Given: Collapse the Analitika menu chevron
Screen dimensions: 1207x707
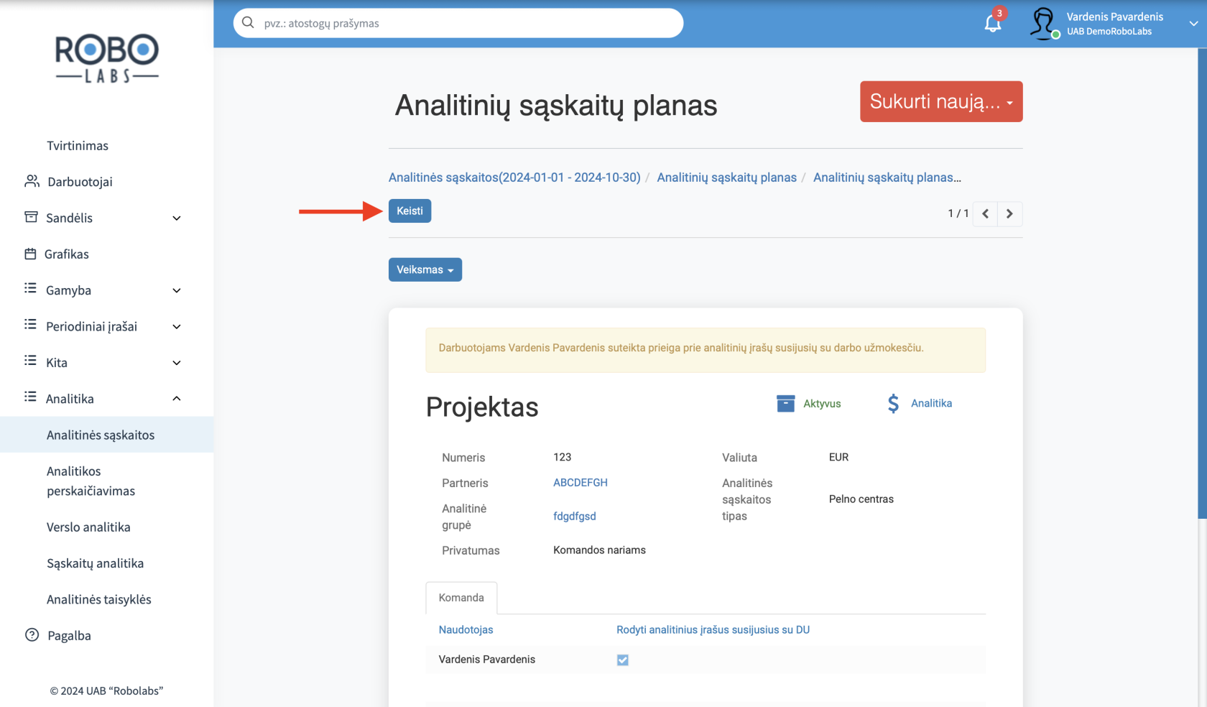Looking at the screenshot, I should click(x=177, y=399).
